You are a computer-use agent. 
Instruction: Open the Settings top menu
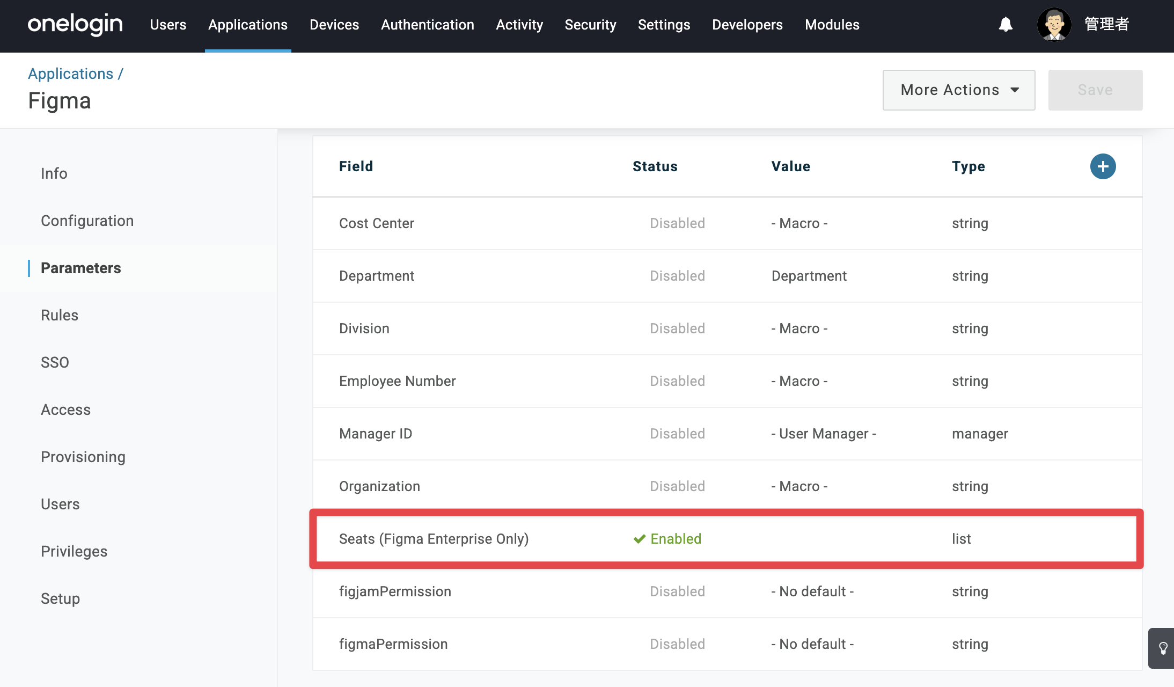coord(664,25)
